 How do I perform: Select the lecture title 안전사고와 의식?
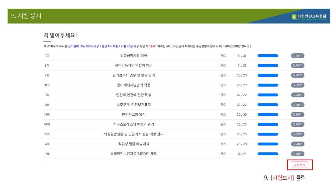point(134,114)
